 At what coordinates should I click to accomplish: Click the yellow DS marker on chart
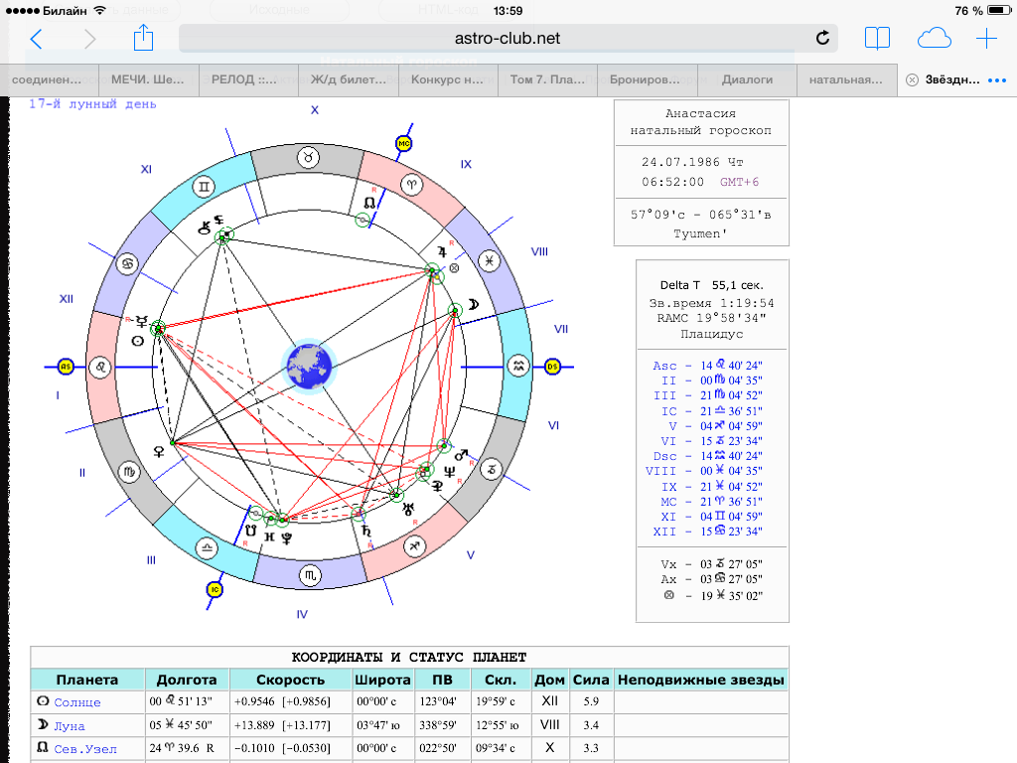pos(553,367)
